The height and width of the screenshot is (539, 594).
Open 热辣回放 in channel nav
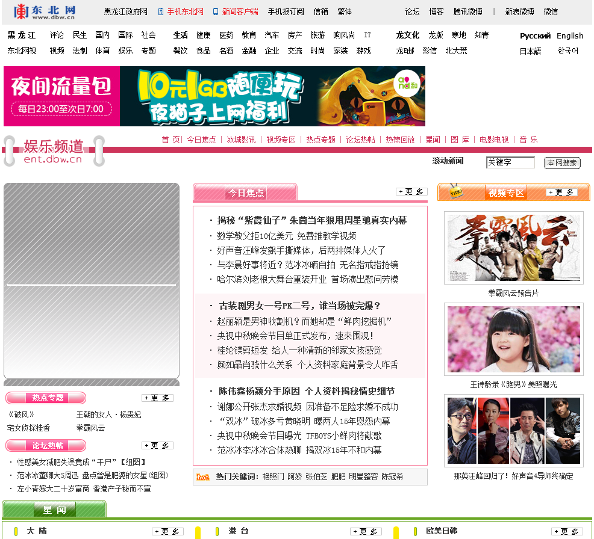pyautogui.click(x=401, y=140)
